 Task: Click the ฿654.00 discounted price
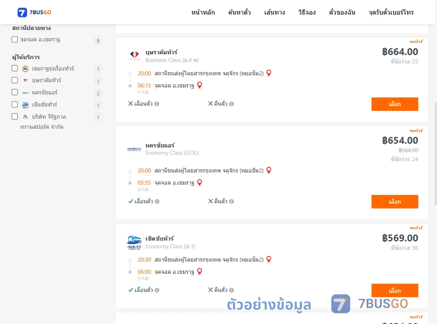point(400,141)
